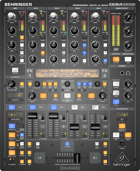The height and width of the screenshot is (171, 140).
Task: Click the MIC GAIN knob
Action: click(12, 16)
